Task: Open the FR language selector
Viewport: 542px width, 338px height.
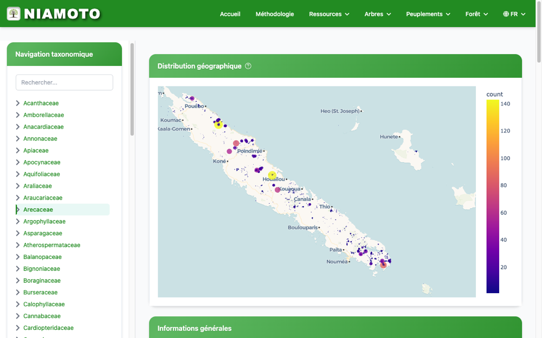Action: pos(514,14)
